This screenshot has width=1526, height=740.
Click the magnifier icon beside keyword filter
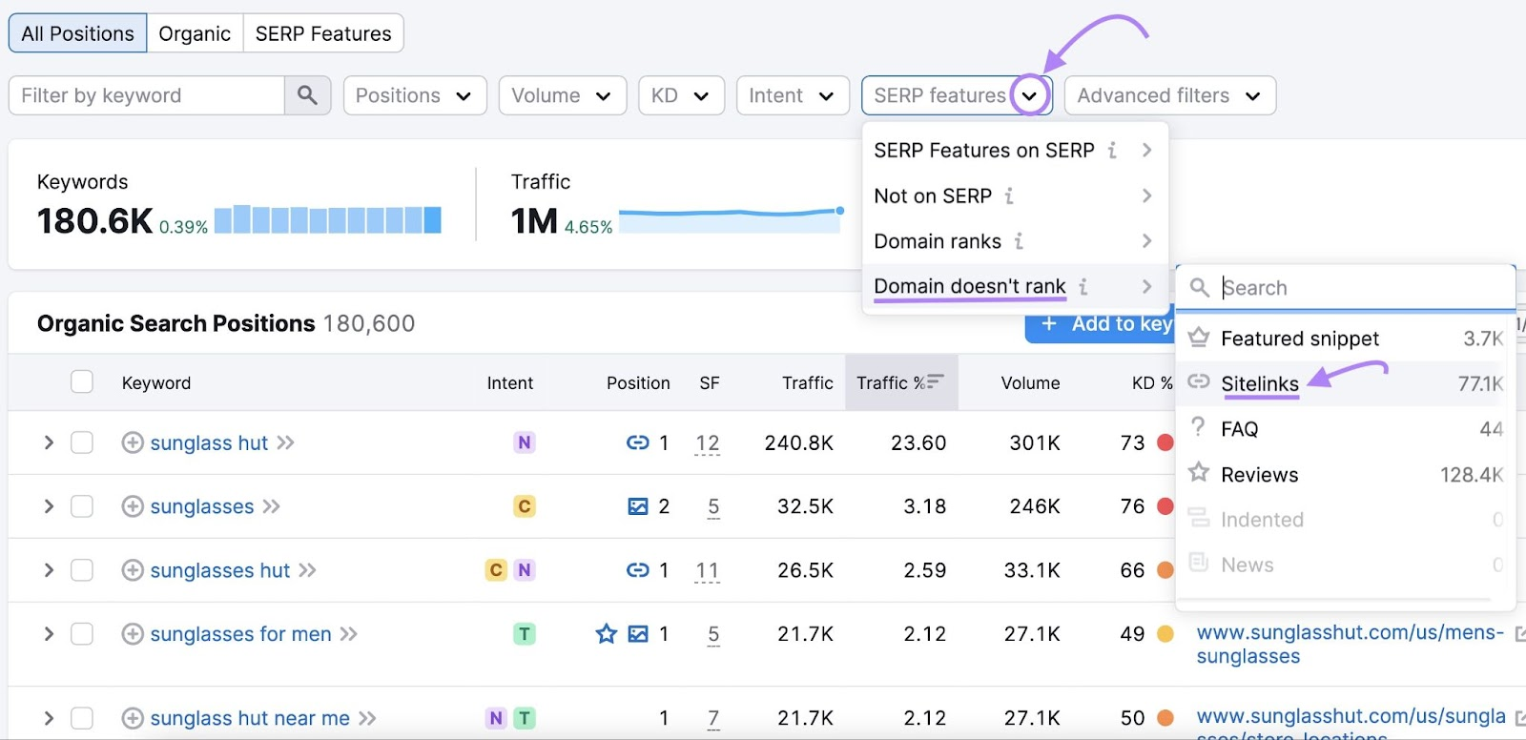pos(307,95)
